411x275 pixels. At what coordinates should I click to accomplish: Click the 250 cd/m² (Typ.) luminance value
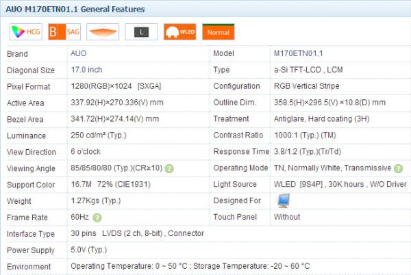[99, 135]
